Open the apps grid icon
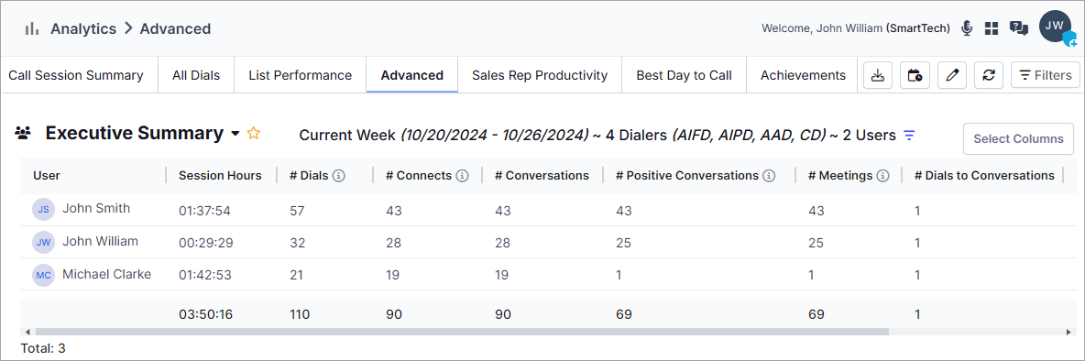The image size is (1085, 361). tap(992, 28)
